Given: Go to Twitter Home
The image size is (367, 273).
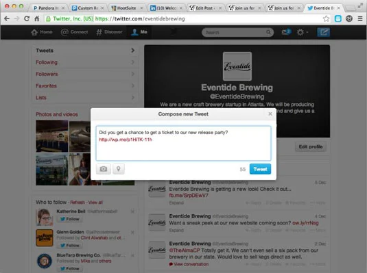Looking at the screenshot, I should (42, 32).
